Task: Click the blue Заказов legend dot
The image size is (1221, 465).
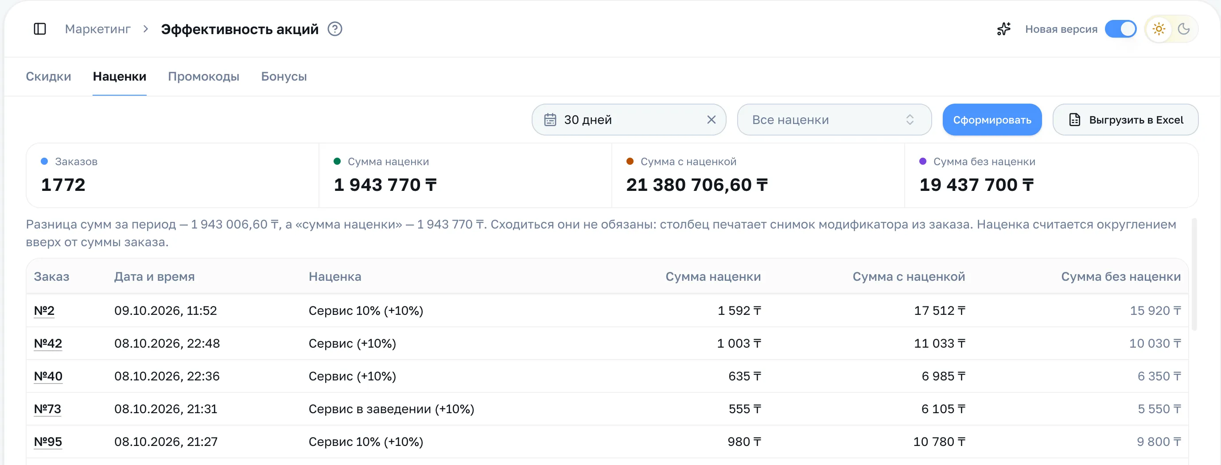Action: [x=45, y=161]
